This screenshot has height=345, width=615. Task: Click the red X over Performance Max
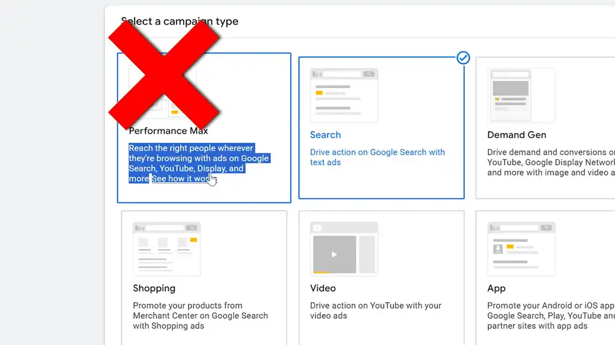tap(164, 75)
